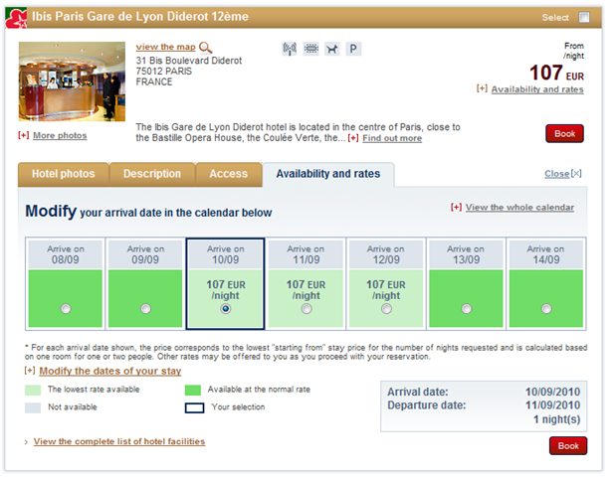Click the Your selection outlined legend box
The height and width of the screenshot is (479, 615).
click(x=194, y=407)
